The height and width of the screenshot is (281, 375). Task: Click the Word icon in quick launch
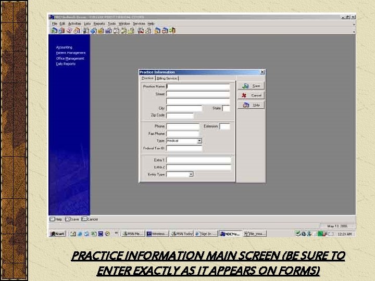click(101, 234)
